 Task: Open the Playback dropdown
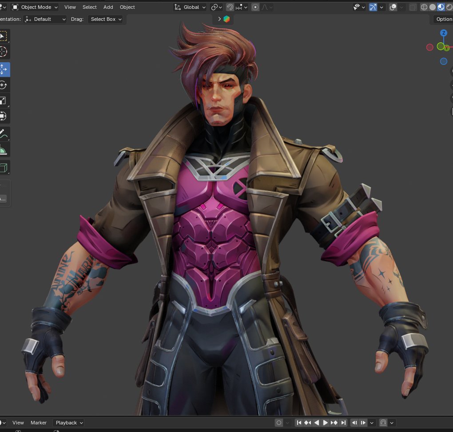(x=68, y=423)
